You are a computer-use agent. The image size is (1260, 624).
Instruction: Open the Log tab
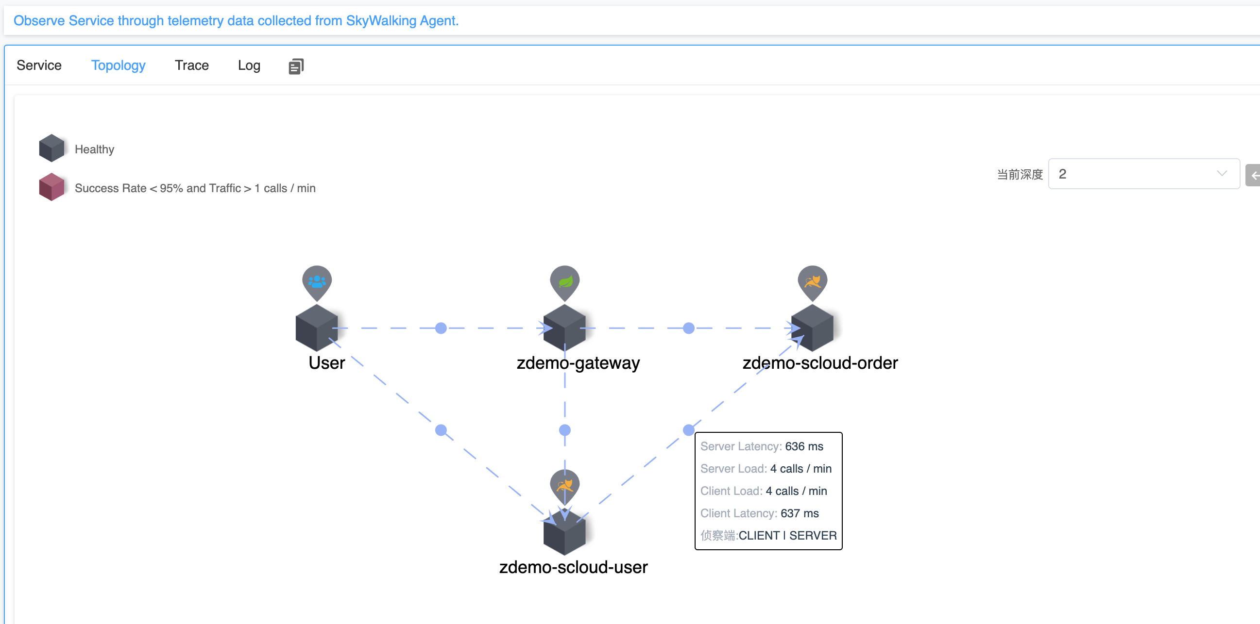[249, 66]
